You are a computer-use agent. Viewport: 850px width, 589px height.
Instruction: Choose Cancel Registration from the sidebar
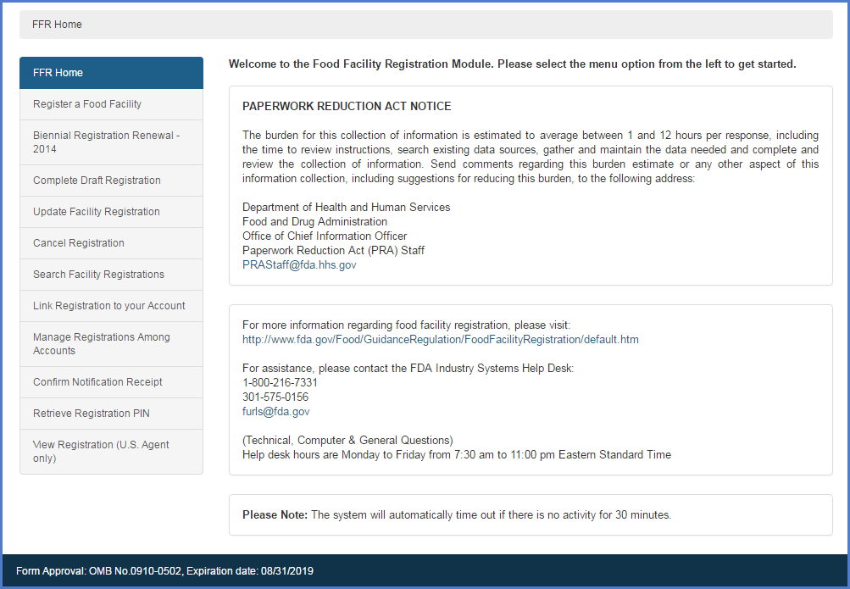(78, 243)
